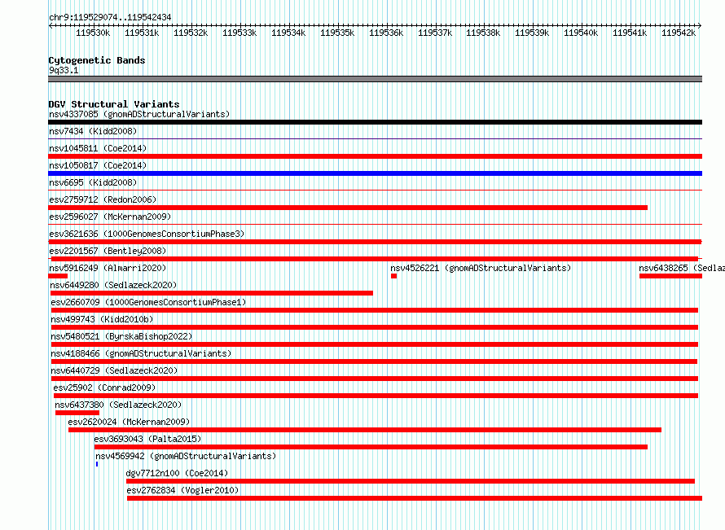Click the 119530k ruler position
725x530 pixels.
[93, 33]
